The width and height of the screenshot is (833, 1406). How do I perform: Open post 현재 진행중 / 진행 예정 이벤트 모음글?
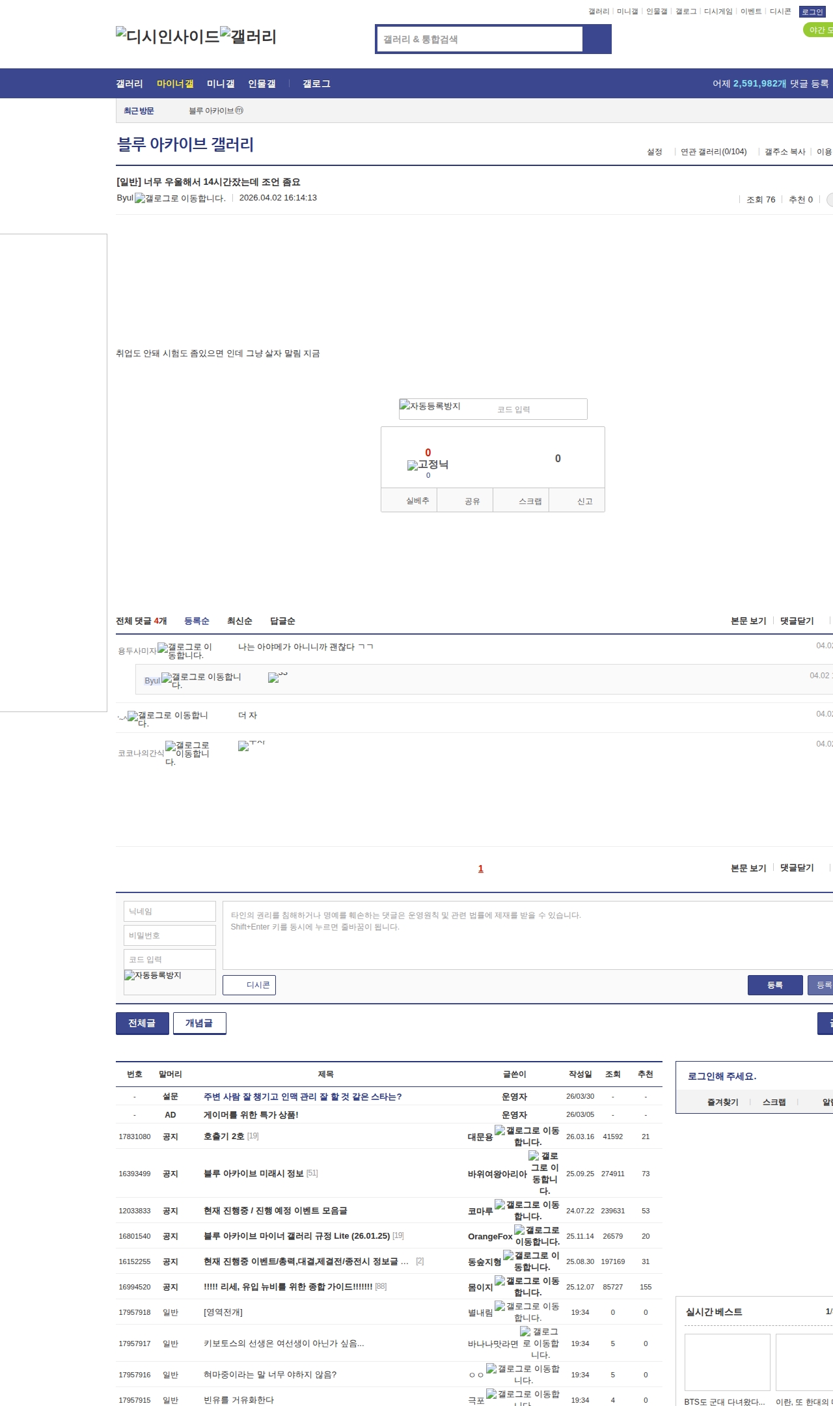point(275,1210)
